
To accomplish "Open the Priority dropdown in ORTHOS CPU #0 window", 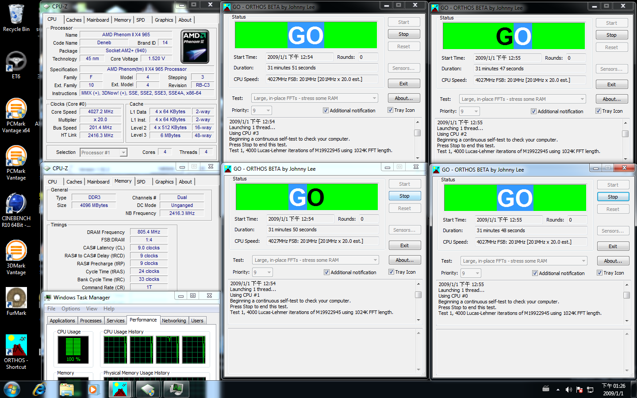I will pyautogui.click(x=470, y=273).
